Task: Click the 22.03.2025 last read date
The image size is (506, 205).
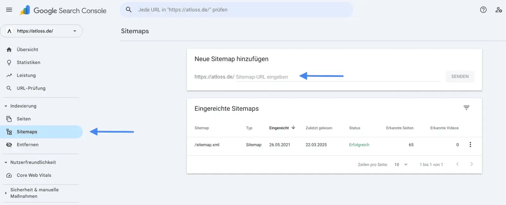Action: (316, 145)
